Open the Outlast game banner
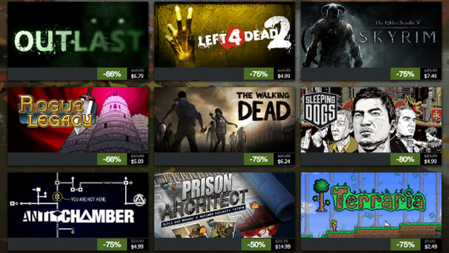The image size is (449, 253). point(78,35)
